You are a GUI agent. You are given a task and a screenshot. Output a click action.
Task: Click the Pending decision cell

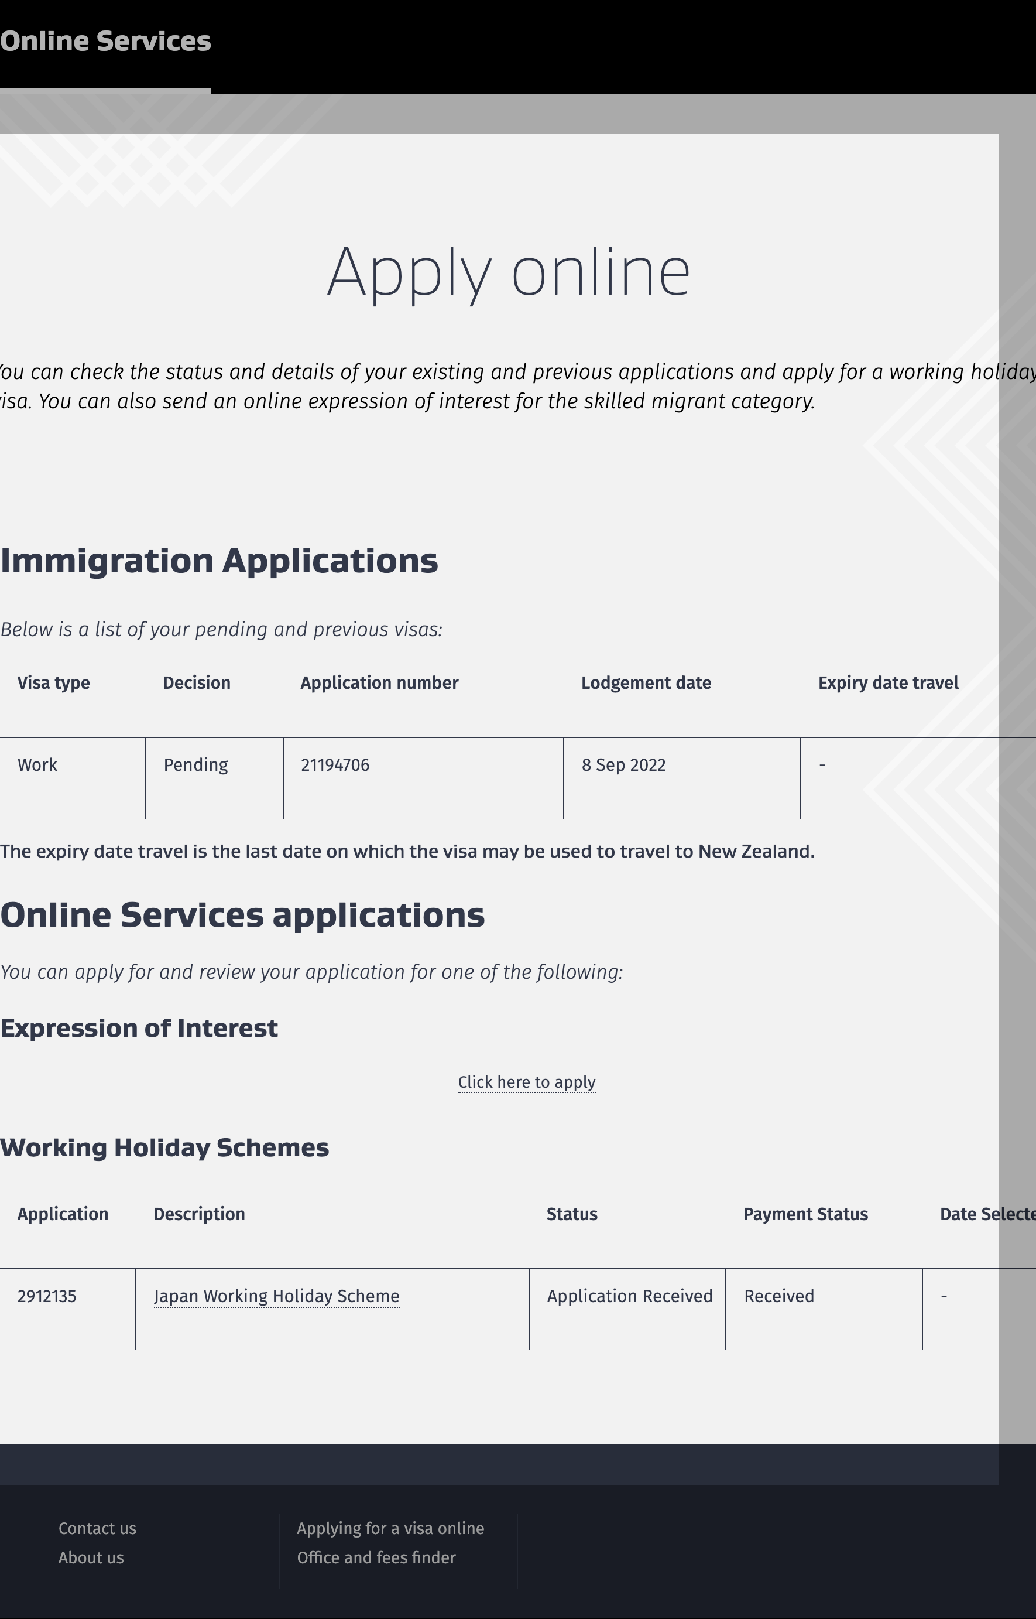tap(195, 765)
